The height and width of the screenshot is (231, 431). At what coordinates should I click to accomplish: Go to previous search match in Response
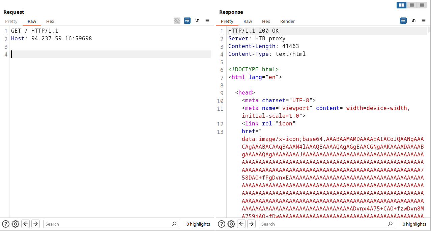click(x=241, y=224)
